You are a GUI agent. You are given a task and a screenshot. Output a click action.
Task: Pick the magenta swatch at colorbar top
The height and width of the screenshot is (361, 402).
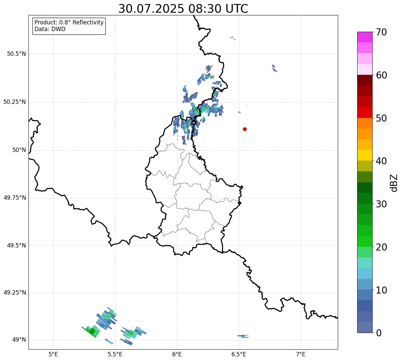(365, 37)
